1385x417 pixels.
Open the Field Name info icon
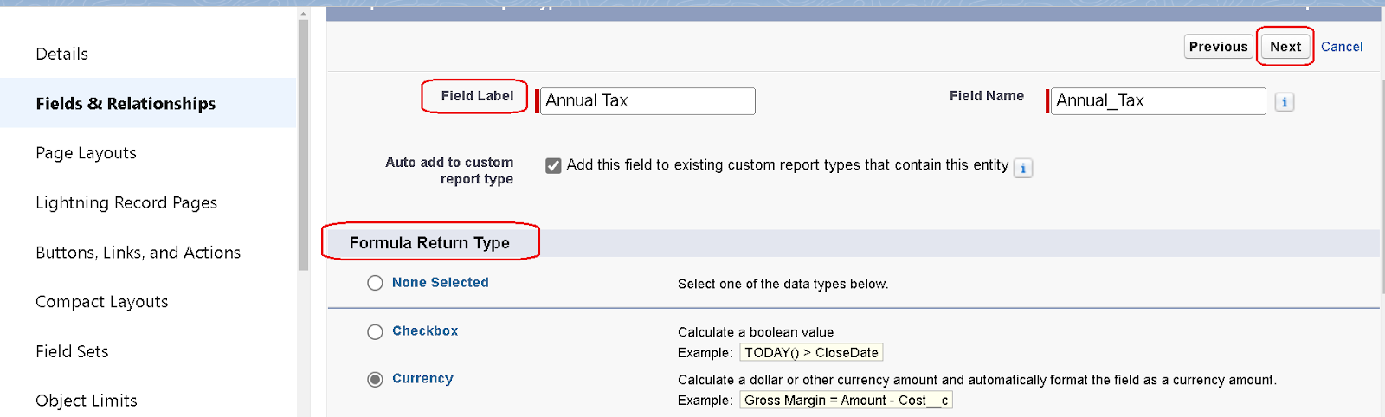pyautogui.click(x=1285, y=102)
